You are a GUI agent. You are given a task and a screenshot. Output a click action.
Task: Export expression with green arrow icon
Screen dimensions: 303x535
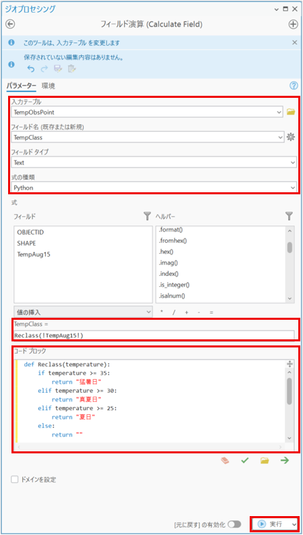(285, 460)
